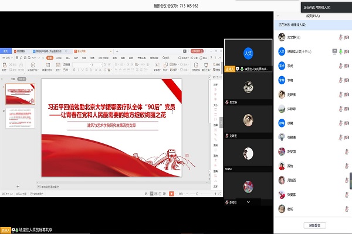Click 张蓉雪's avatar in members list
The image size is (352, 234).
coord(282,194)
